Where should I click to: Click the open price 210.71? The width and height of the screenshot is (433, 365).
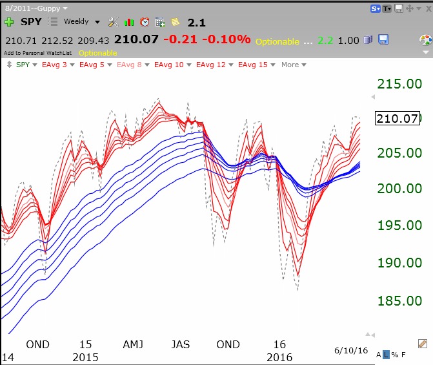[x=21, y=41]
